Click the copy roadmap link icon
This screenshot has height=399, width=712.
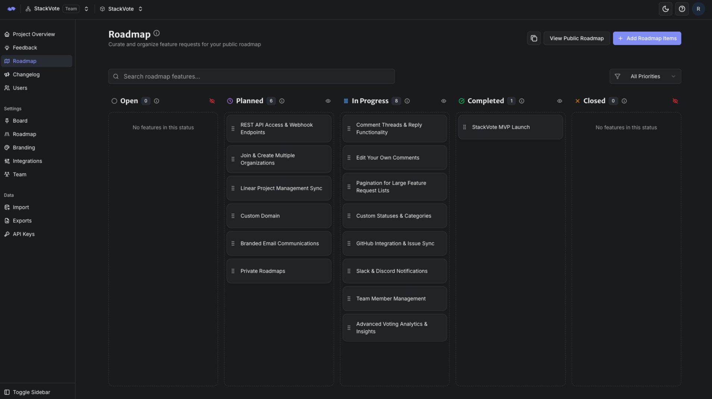533,38
